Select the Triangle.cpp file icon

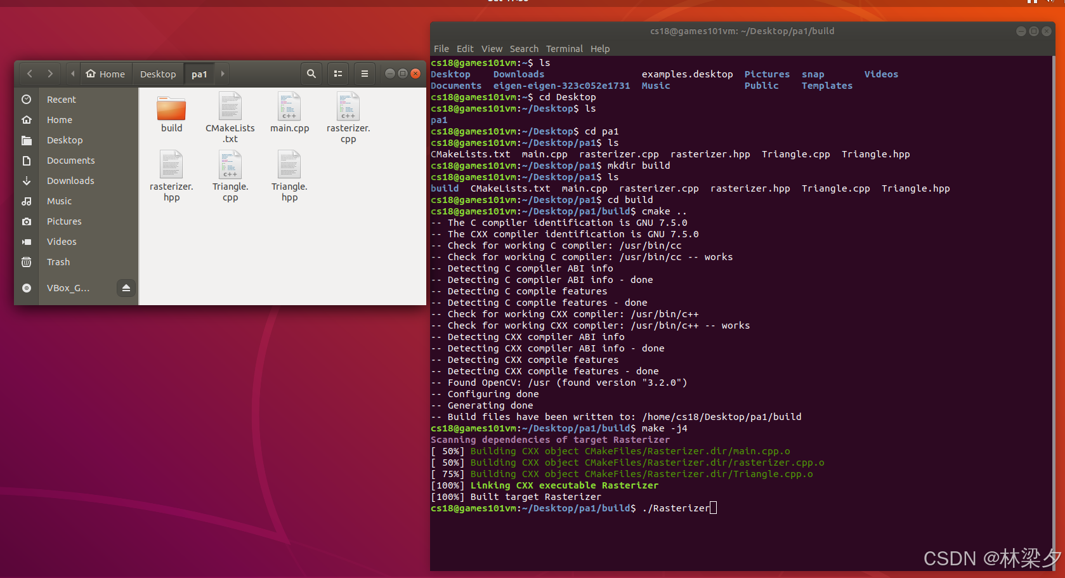[230, 165]
